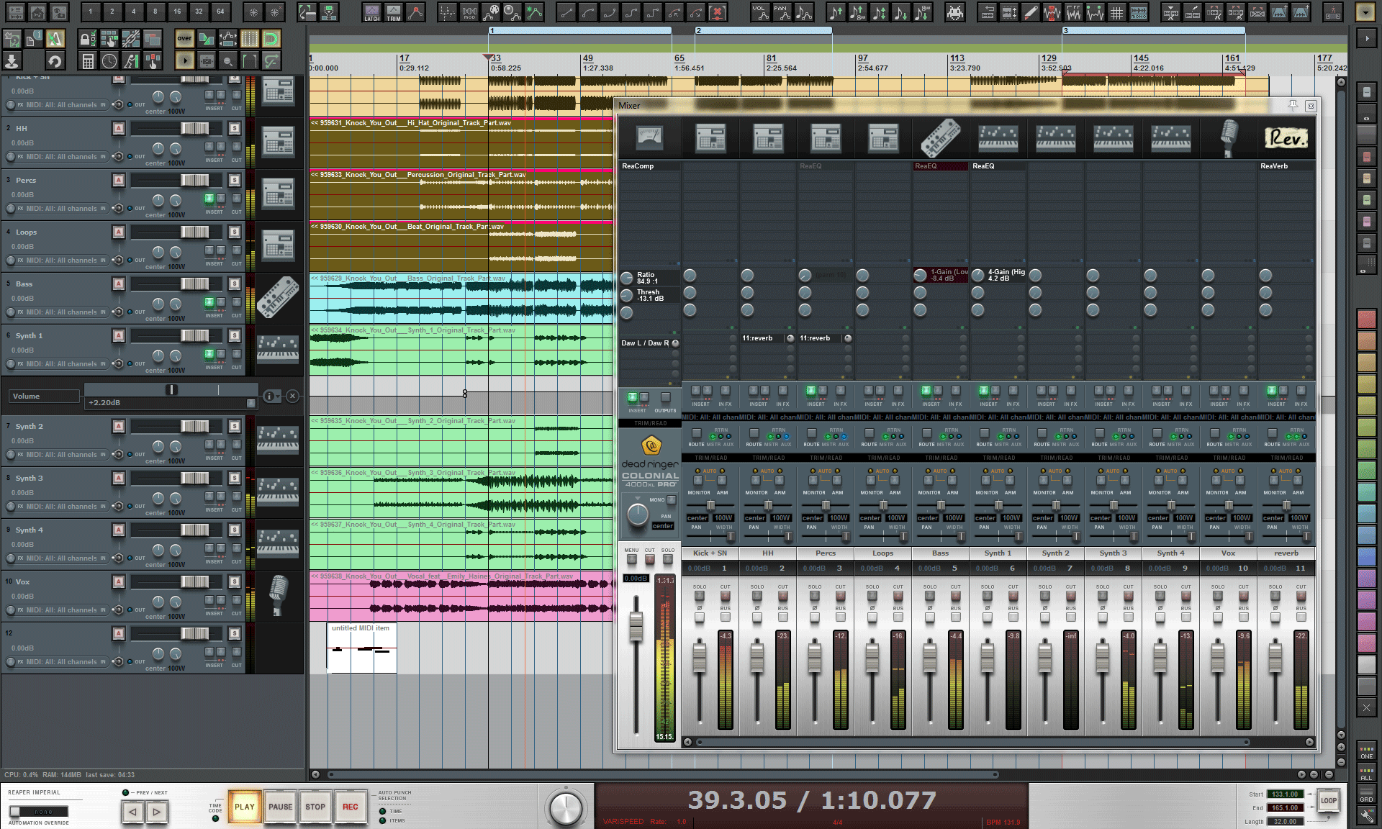Click the selection Start time field
This screenshot has width=1382, height=829.
tap(1285, 794)
